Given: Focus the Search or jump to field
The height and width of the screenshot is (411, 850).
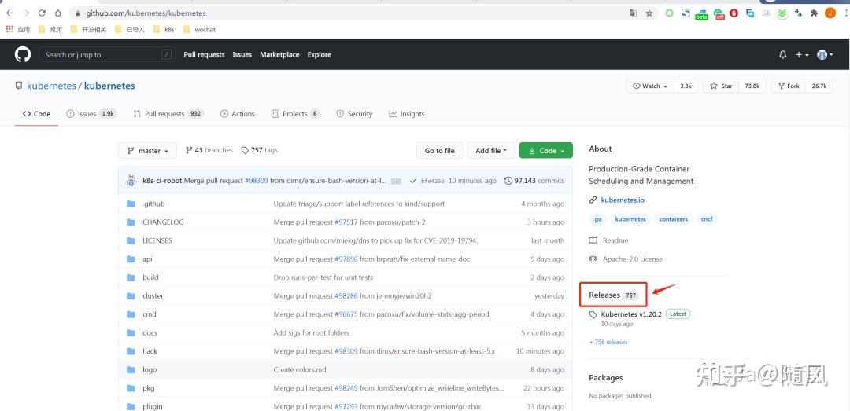Looking at the screenshot, I should click(x=107, y=55).
